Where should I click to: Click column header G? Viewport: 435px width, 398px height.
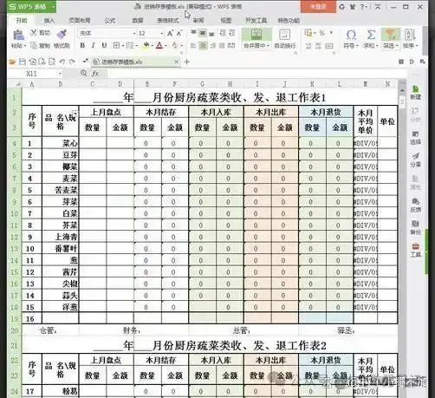click(202, 84)
